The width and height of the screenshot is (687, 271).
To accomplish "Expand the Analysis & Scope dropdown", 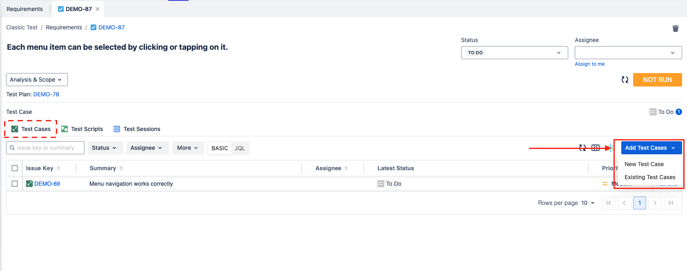I will point(37,80).
